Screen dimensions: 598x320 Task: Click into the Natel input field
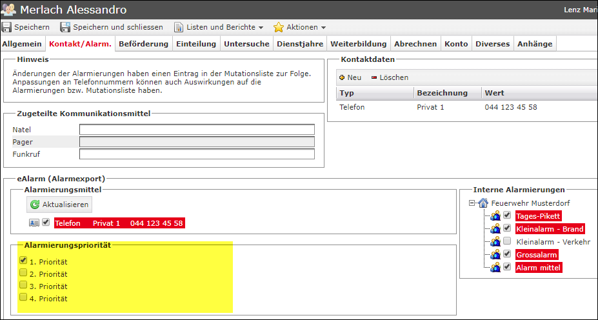(x=197, y=129)
